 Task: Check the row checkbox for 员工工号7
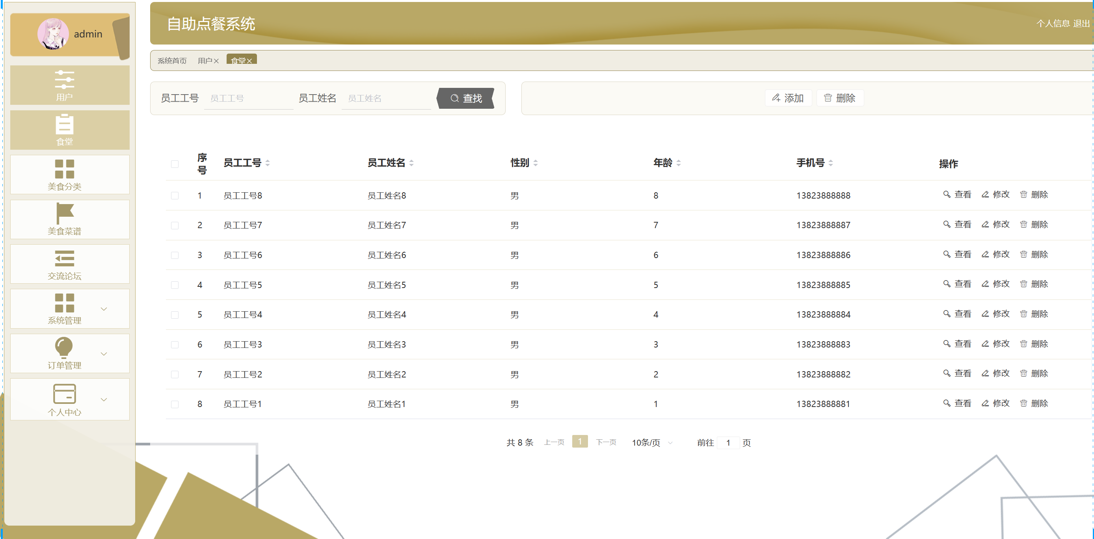(175, 225)
